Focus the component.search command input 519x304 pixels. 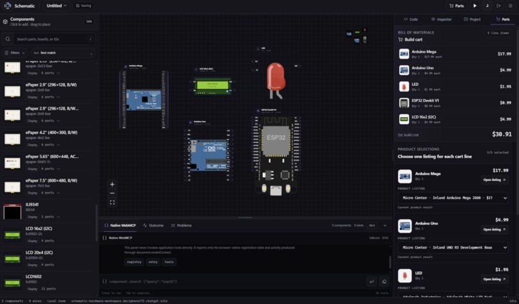coord(232,281)
